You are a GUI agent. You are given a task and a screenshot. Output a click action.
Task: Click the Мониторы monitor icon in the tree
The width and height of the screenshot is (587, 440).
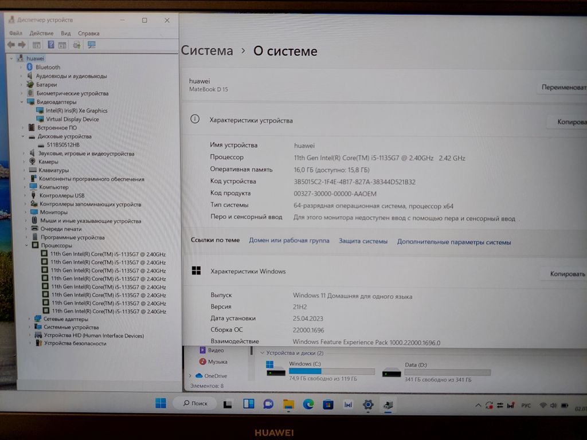(34, 212)
